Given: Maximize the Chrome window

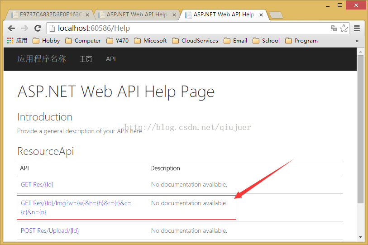Looking at the screenshot, I should (x=340, y=5).
